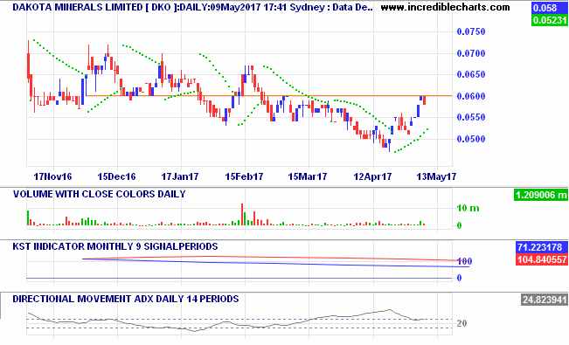Viewport: 569px width, 345px height.
Task: Select the 13May17 date axis label
Action: 436,176
